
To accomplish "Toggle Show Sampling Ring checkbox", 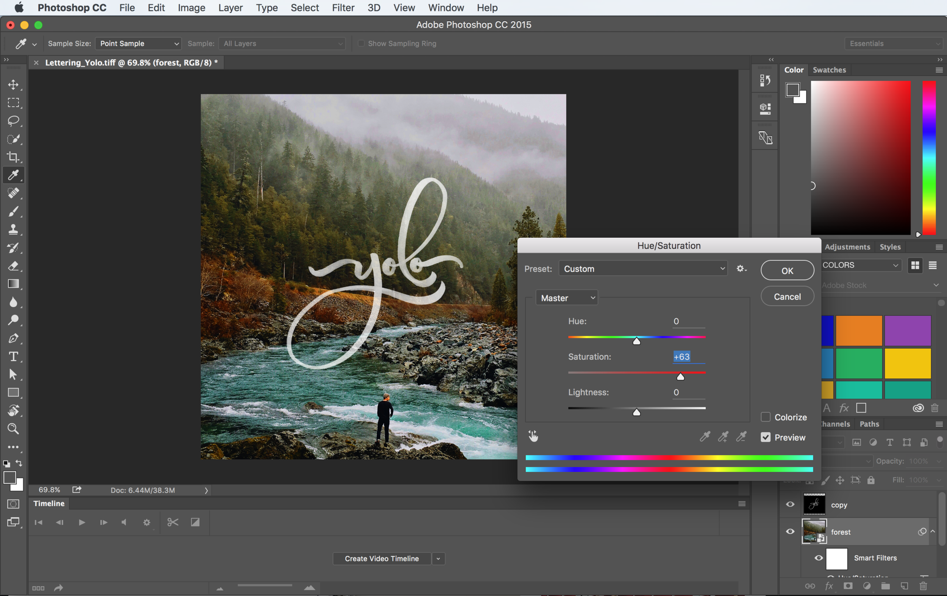I will [361, 43].
